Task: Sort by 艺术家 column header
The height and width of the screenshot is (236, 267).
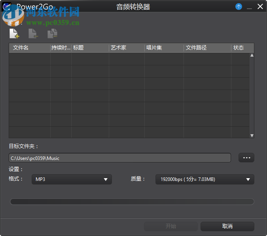Action: pos(127,48)
